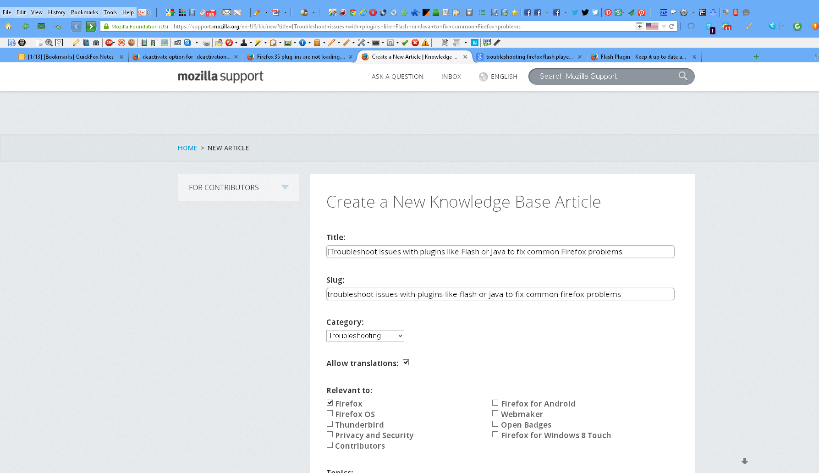Click the black Twitter bird icon
The image size is (819, 473).
[x=585, y=12]
